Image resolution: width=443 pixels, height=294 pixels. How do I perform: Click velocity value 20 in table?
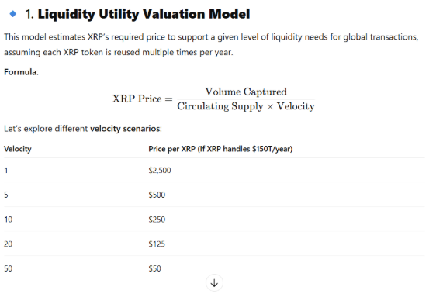pos(9,244)
